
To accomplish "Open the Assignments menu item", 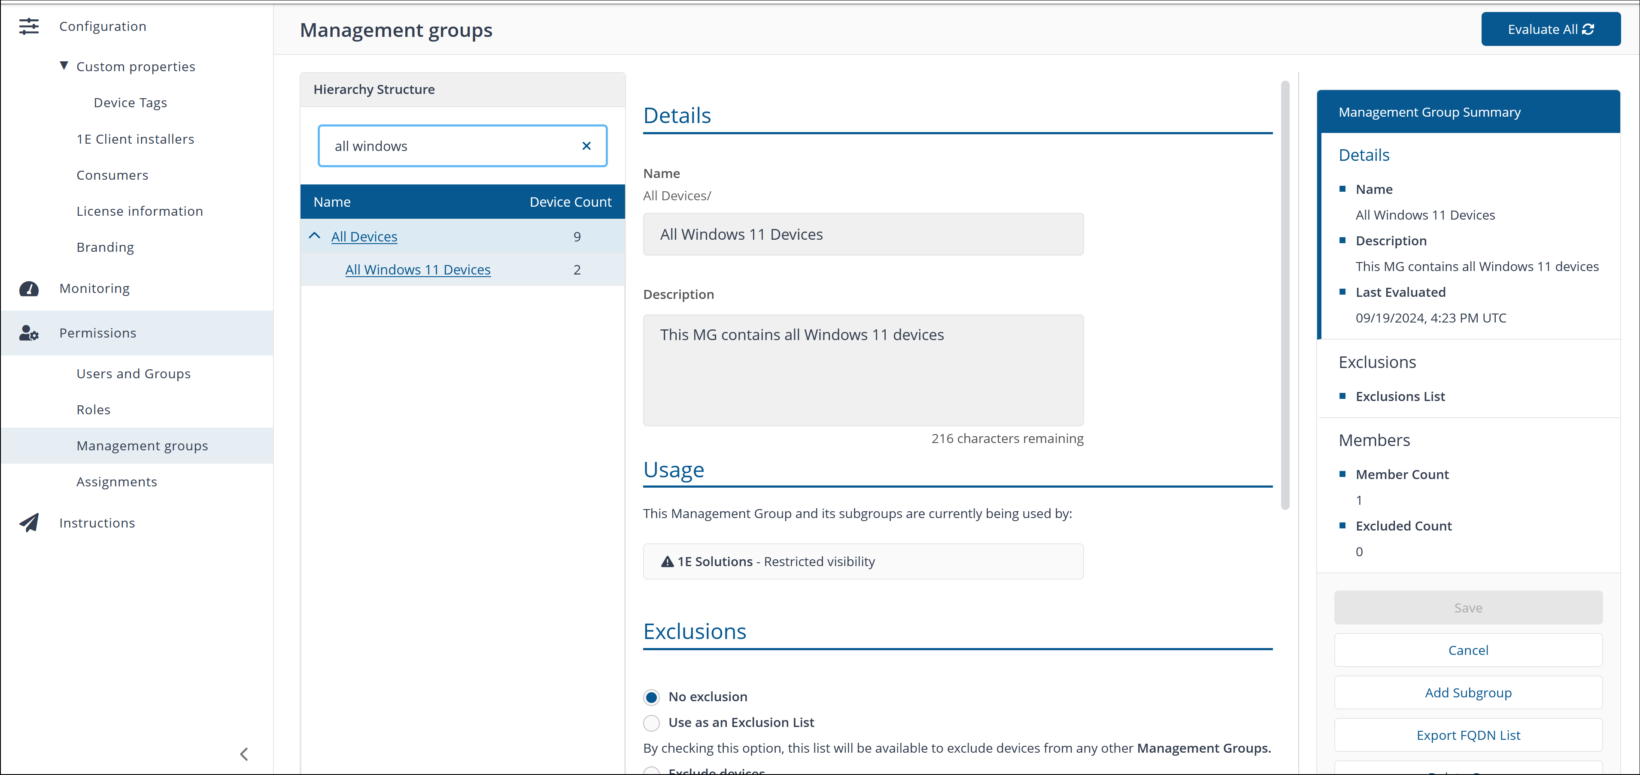I will [116, 482].
